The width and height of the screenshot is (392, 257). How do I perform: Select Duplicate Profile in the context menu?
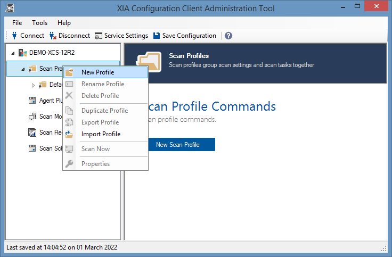tap(105, 111)
